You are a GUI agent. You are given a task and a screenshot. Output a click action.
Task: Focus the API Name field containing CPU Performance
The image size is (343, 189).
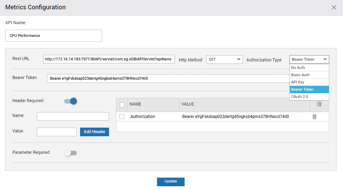click(x=53, y=36)
